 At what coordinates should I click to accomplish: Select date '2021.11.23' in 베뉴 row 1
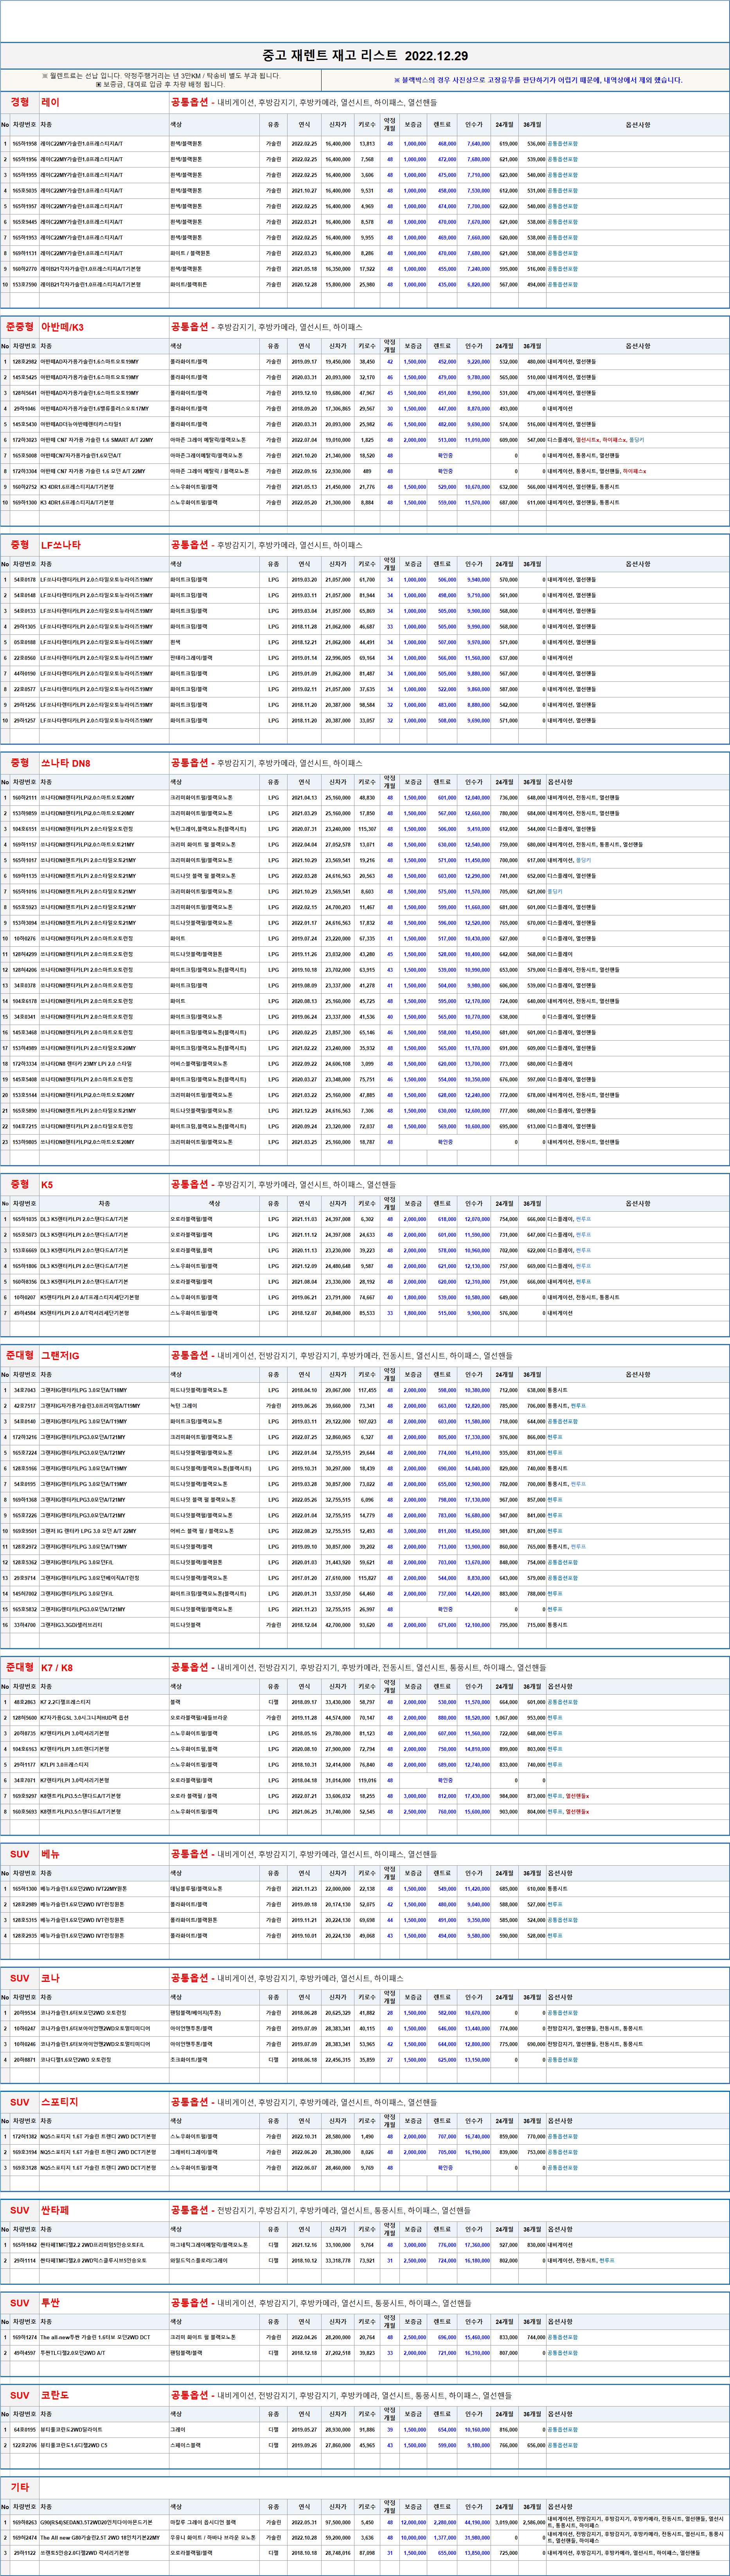tap(304, 1889)
